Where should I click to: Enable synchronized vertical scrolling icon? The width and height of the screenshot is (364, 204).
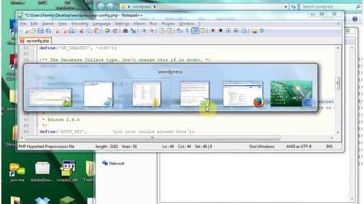pyautogui.click(x=162, y=31)
